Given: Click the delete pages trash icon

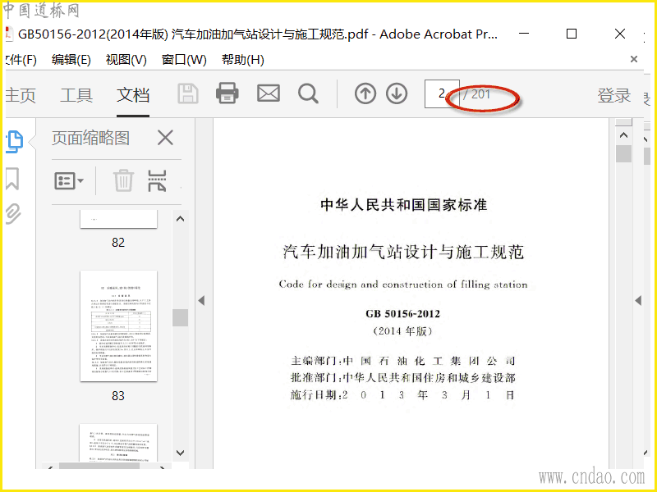Looking at the screenshot, I should click(x=124, y=180).
